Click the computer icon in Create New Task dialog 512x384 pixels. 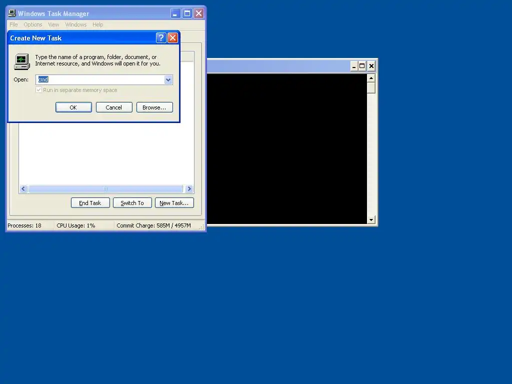point(22,61)
